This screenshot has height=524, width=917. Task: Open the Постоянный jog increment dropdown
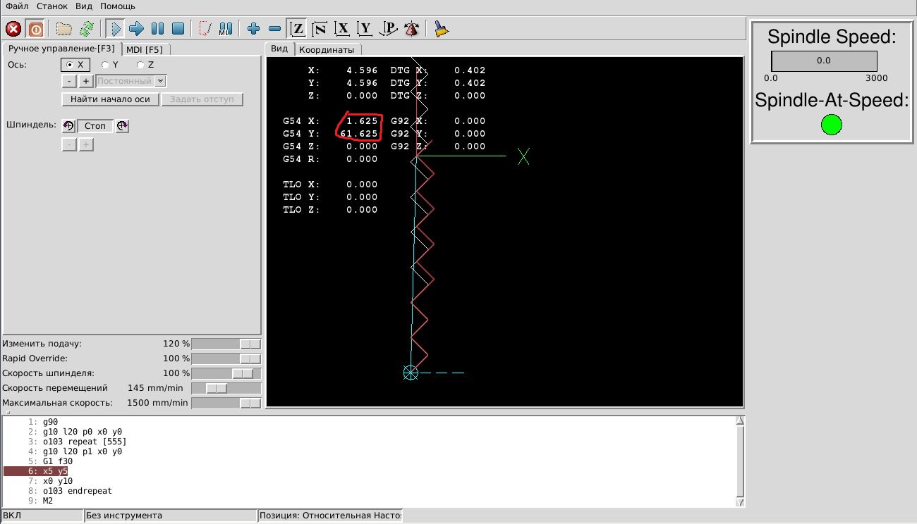click(x=160, y=81)
